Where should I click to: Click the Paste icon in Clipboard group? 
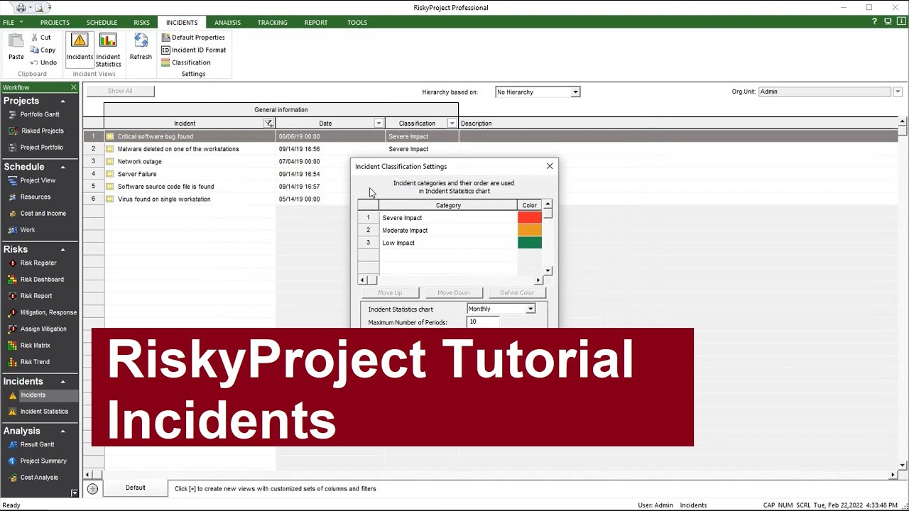pos(16,42)
